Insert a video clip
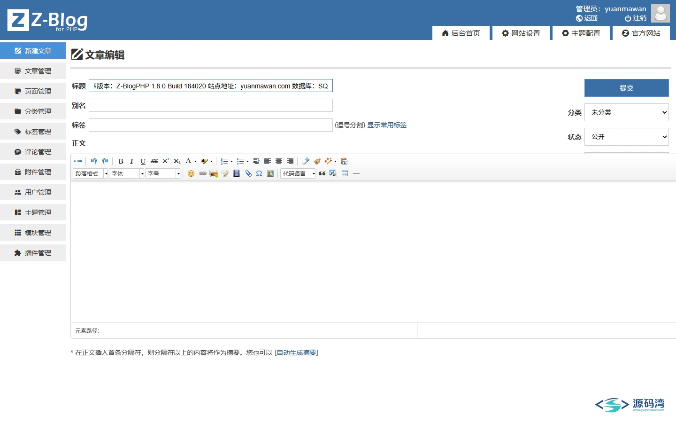Screen dimensions: 676x423 [237, 173]
